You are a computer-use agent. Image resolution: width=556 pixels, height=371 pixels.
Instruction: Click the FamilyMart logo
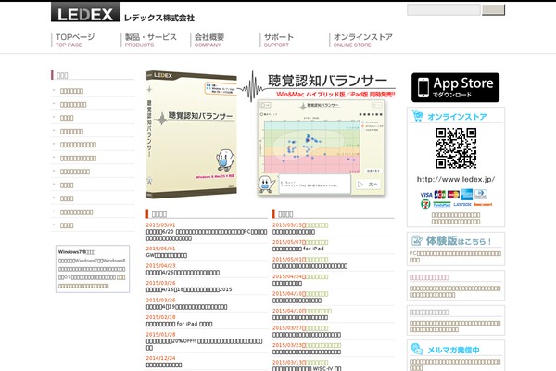click(x=442, y=205)
